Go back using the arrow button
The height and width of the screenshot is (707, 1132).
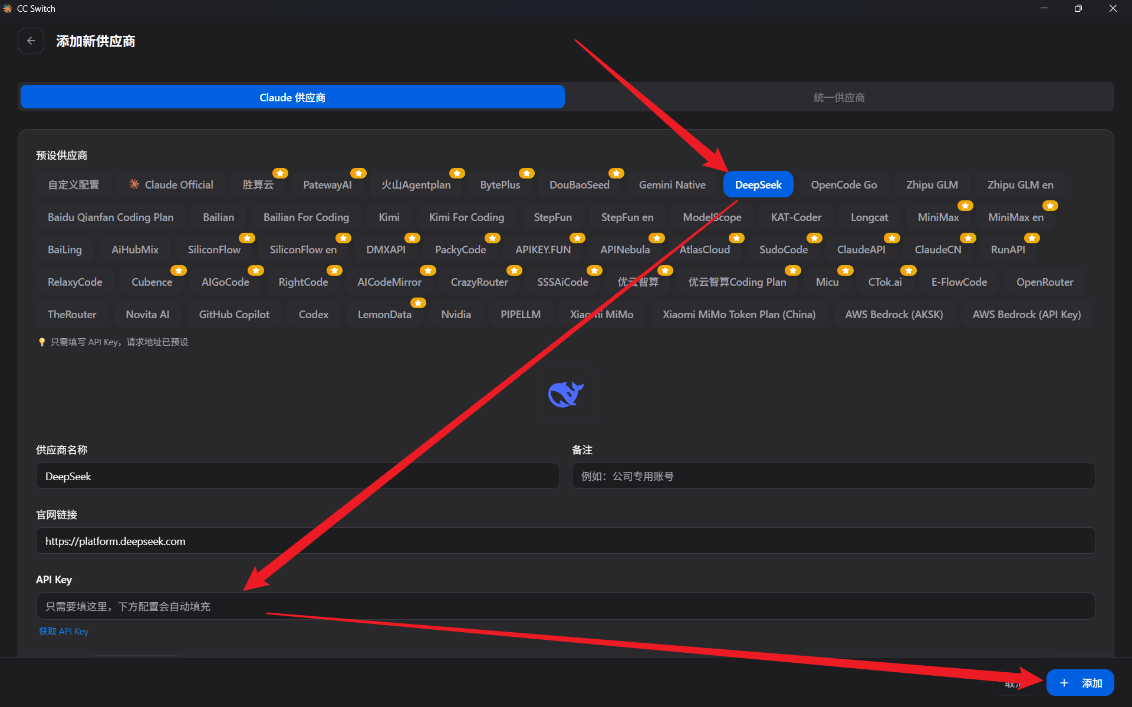point(31,41)
